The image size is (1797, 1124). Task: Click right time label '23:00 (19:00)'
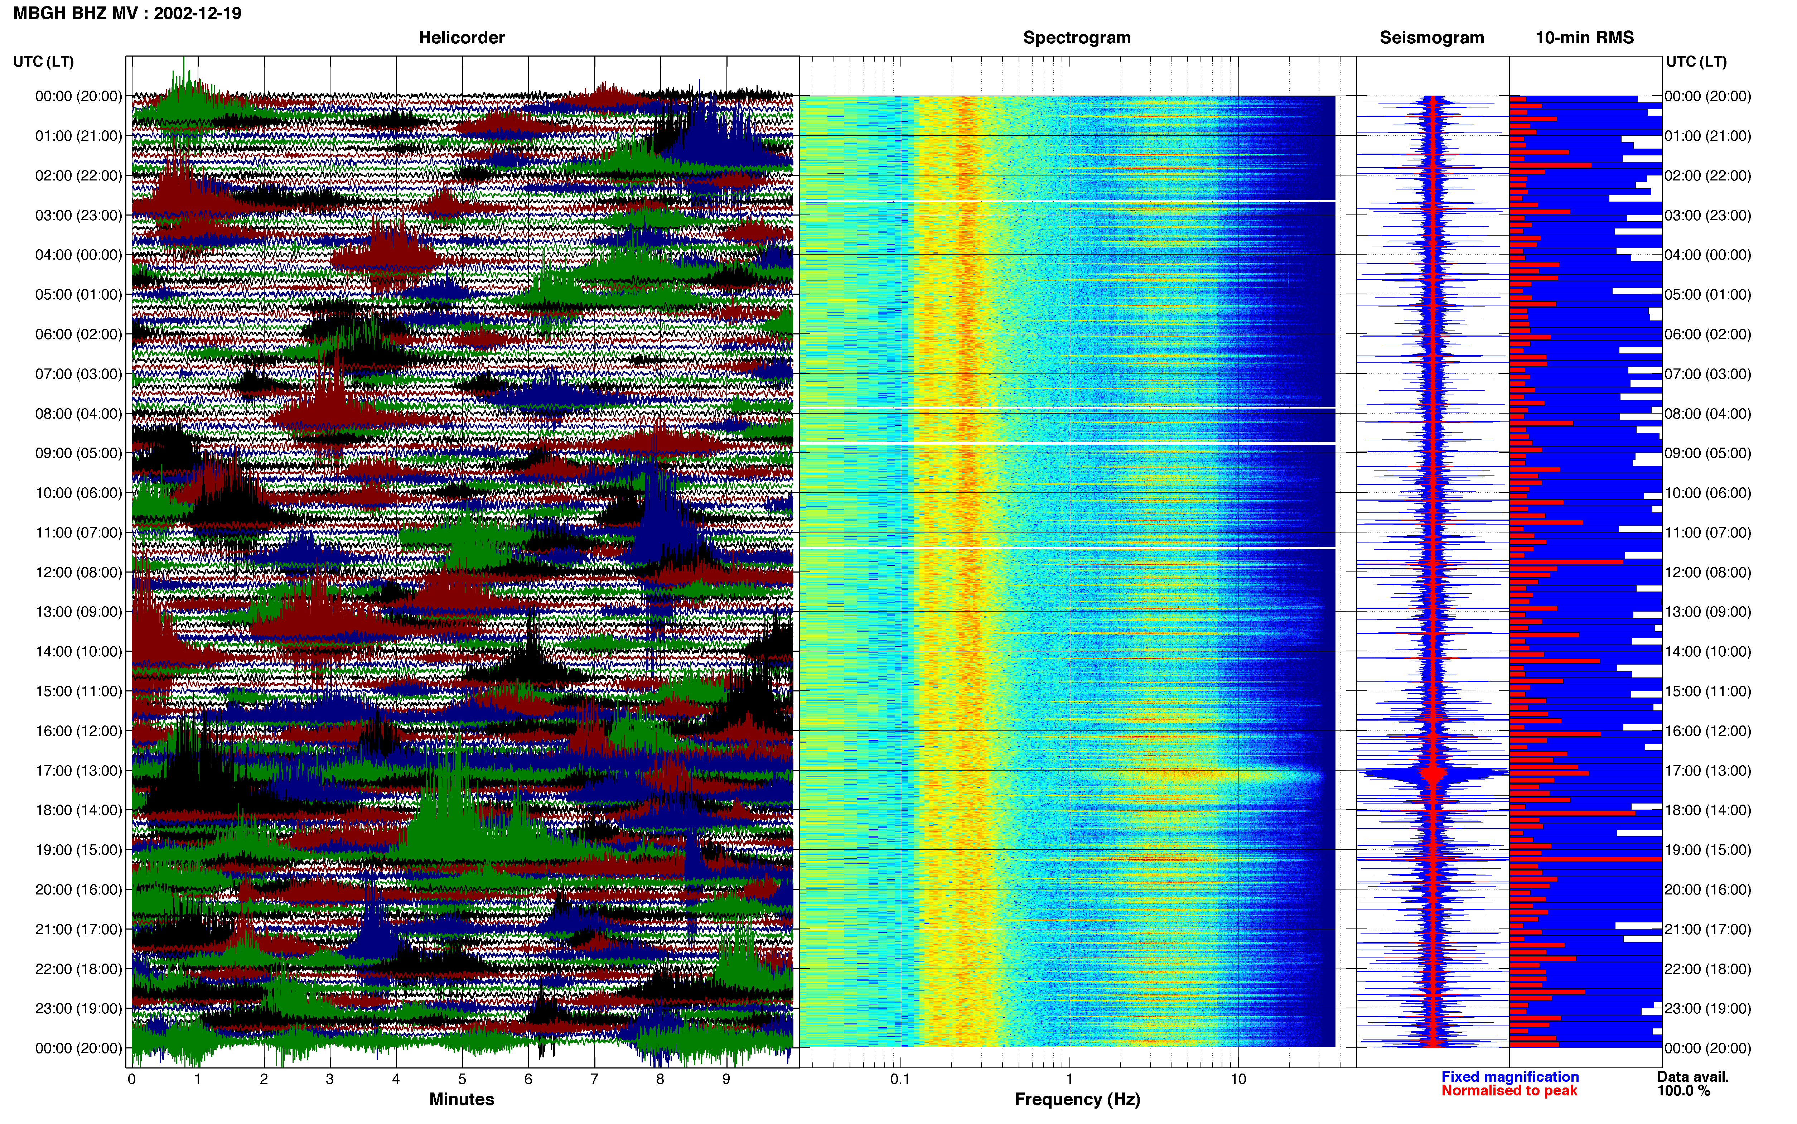click(1708, 1009)
